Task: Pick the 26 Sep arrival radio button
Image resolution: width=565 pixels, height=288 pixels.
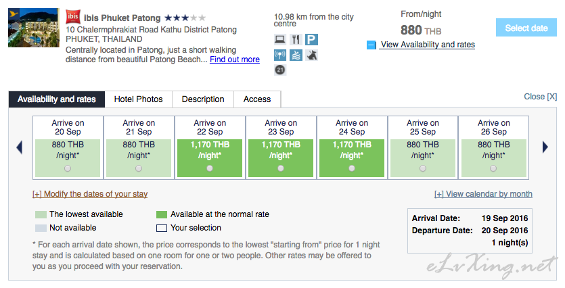Action: click(493, 168)
